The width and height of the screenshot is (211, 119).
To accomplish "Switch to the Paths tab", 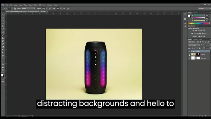I will click(201, 39).
